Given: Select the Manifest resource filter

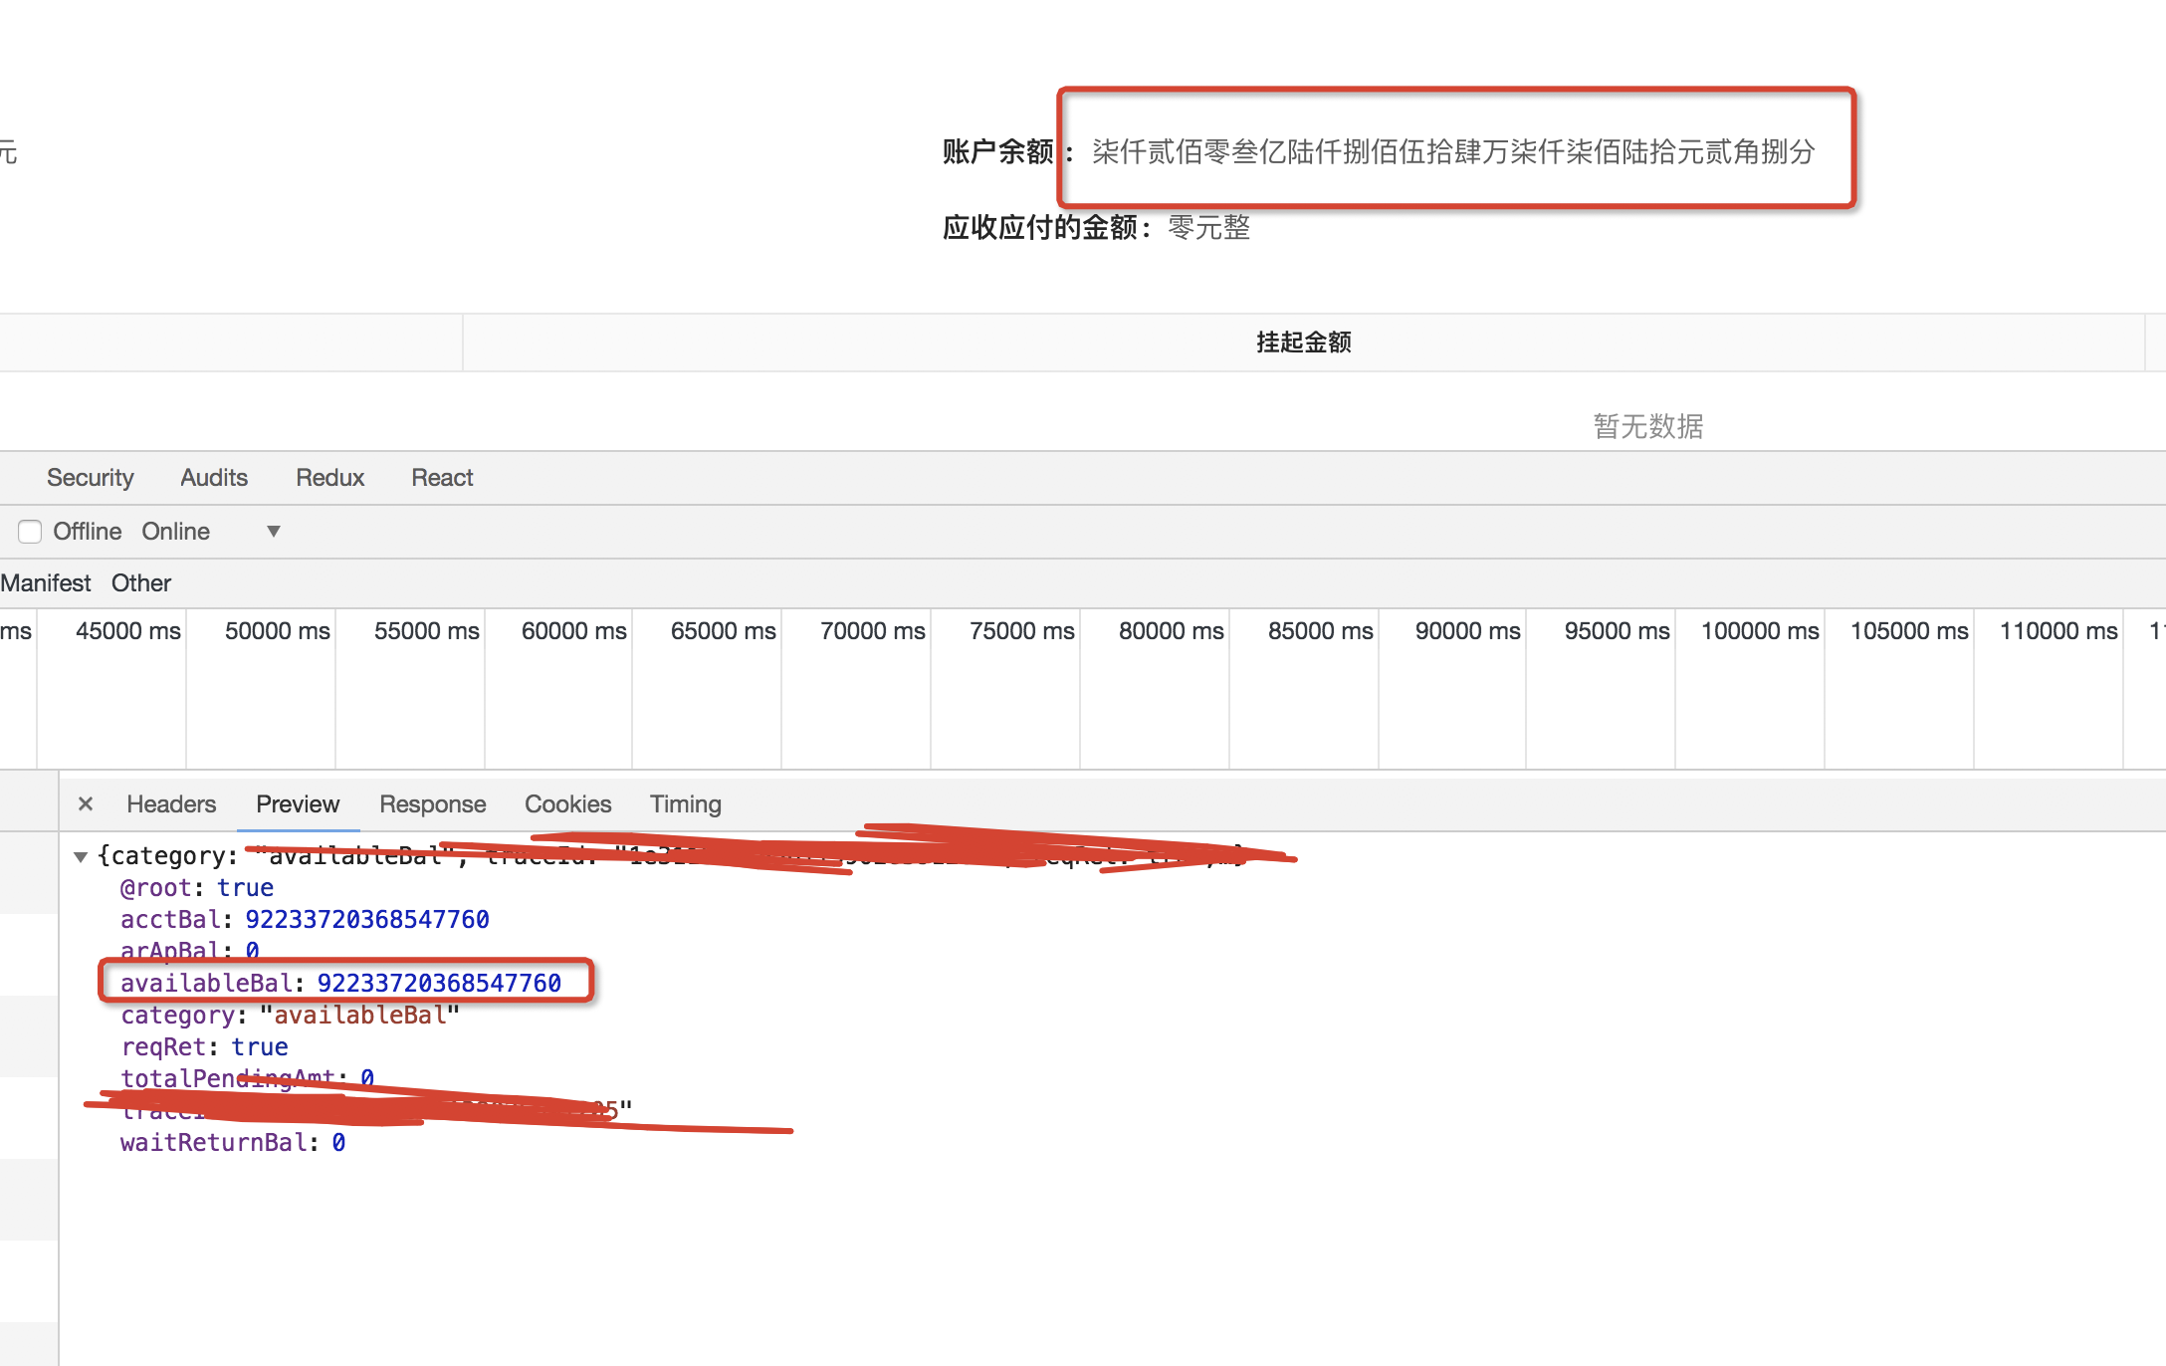Looking at the screenshot, I should pyautogui.click(x=46, y=582).
